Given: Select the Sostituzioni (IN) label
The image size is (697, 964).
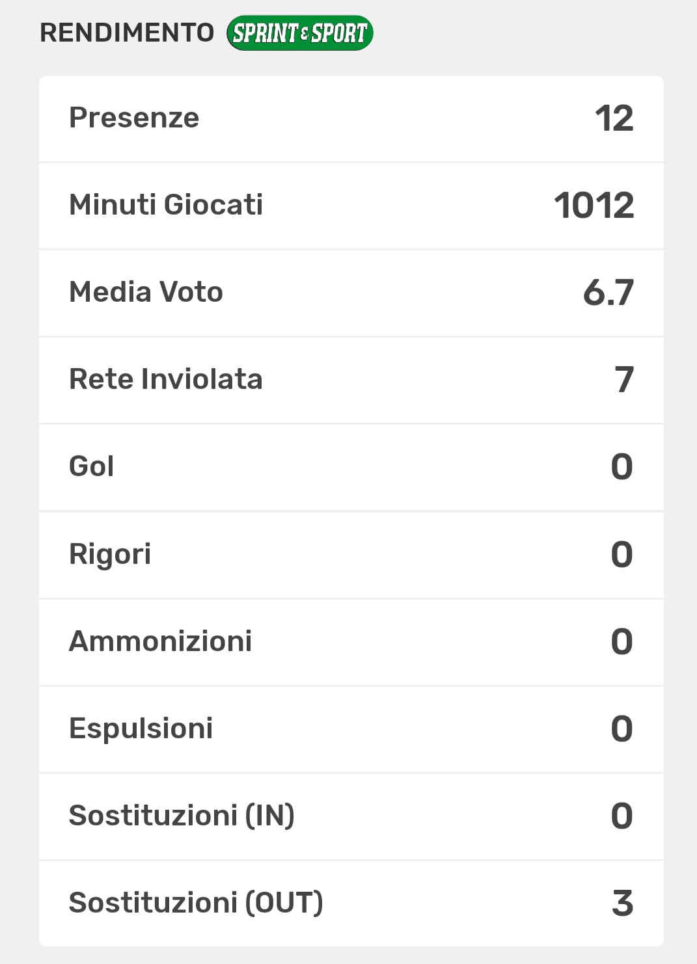Looking at the screenshot, I should pyautogui.click(x=182, y=816).
